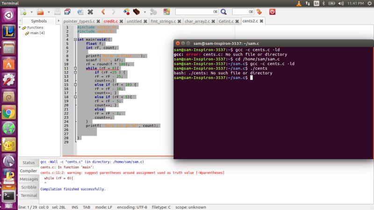Image resolution: width=374 pixels, height=210 pixels.
Task: Select the Symbols sidebar tab
Action: pyautogui.click(x=39, y=21)
